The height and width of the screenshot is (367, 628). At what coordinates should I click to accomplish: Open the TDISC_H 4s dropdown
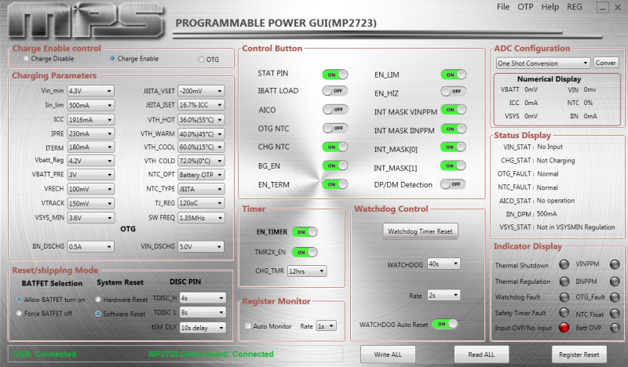[203, 298]
